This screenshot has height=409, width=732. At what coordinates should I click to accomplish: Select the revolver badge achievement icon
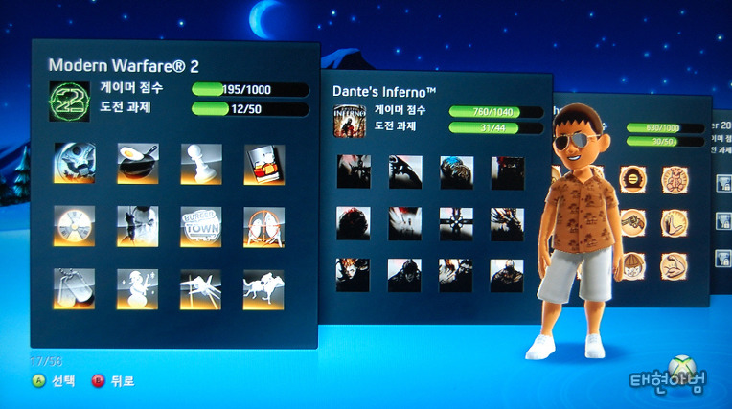coord(633,223)
